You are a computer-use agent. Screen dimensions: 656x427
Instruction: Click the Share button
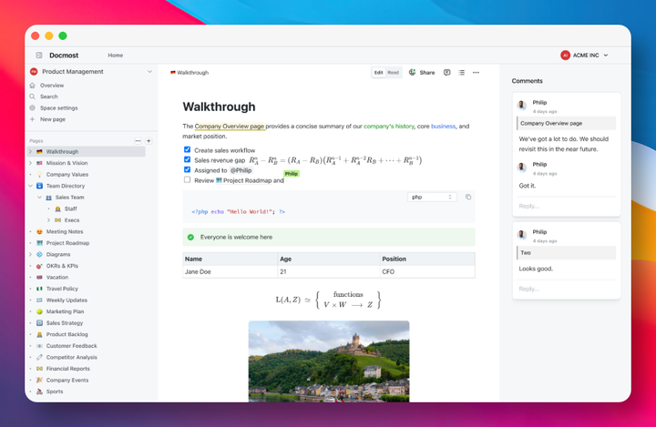427,72
